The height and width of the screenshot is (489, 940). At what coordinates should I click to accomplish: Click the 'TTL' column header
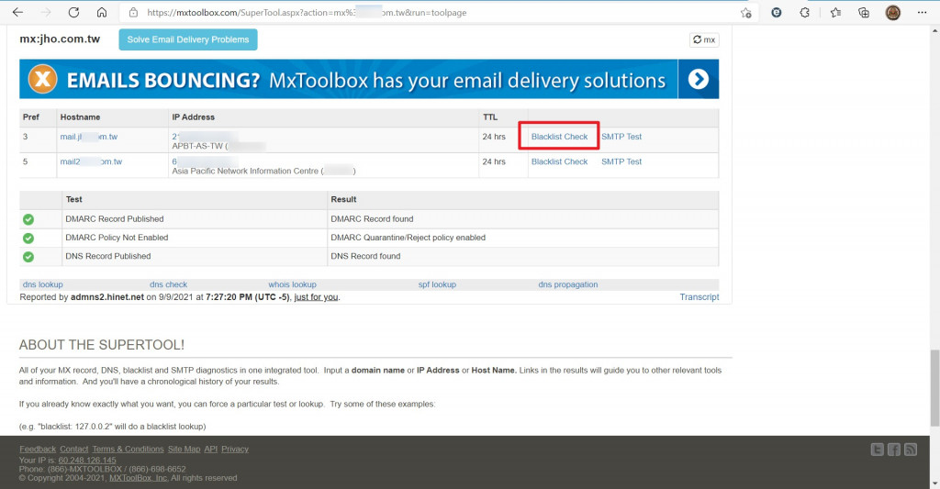(x=490, y=117)
